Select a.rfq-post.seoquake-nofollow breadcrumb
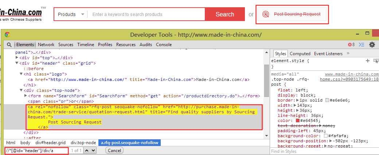The height and width of the screenshot is (155, 379). [x=130, y=143]
